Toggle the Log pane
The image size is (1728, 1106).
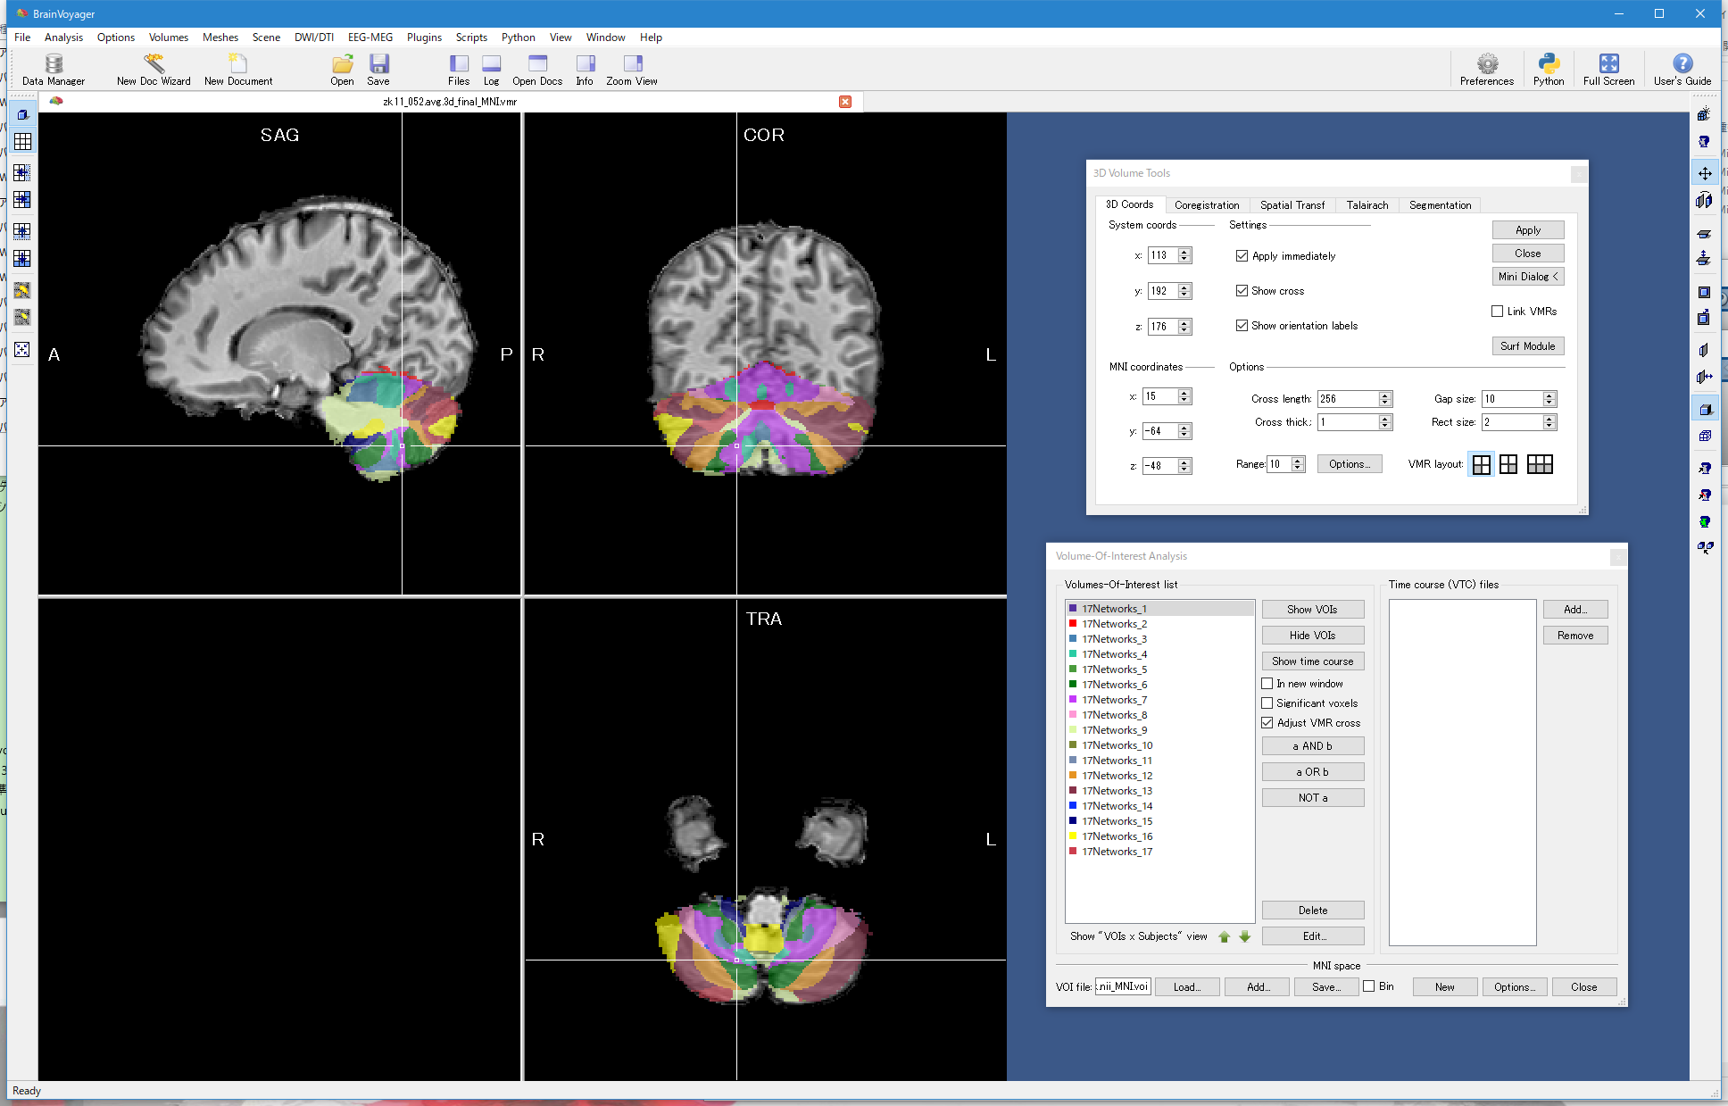pos(492,69)
